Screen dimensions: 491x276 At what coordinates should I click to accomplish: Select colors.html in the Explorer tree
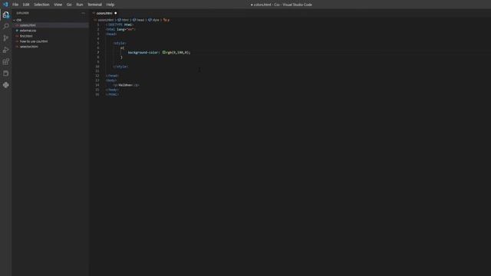(28, 25)
